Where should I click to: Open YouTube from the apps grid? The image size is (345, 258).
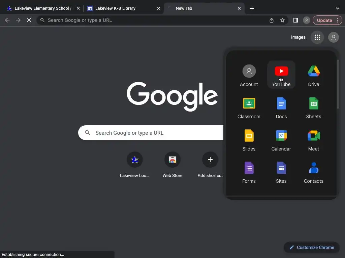[x=281, y=75]
